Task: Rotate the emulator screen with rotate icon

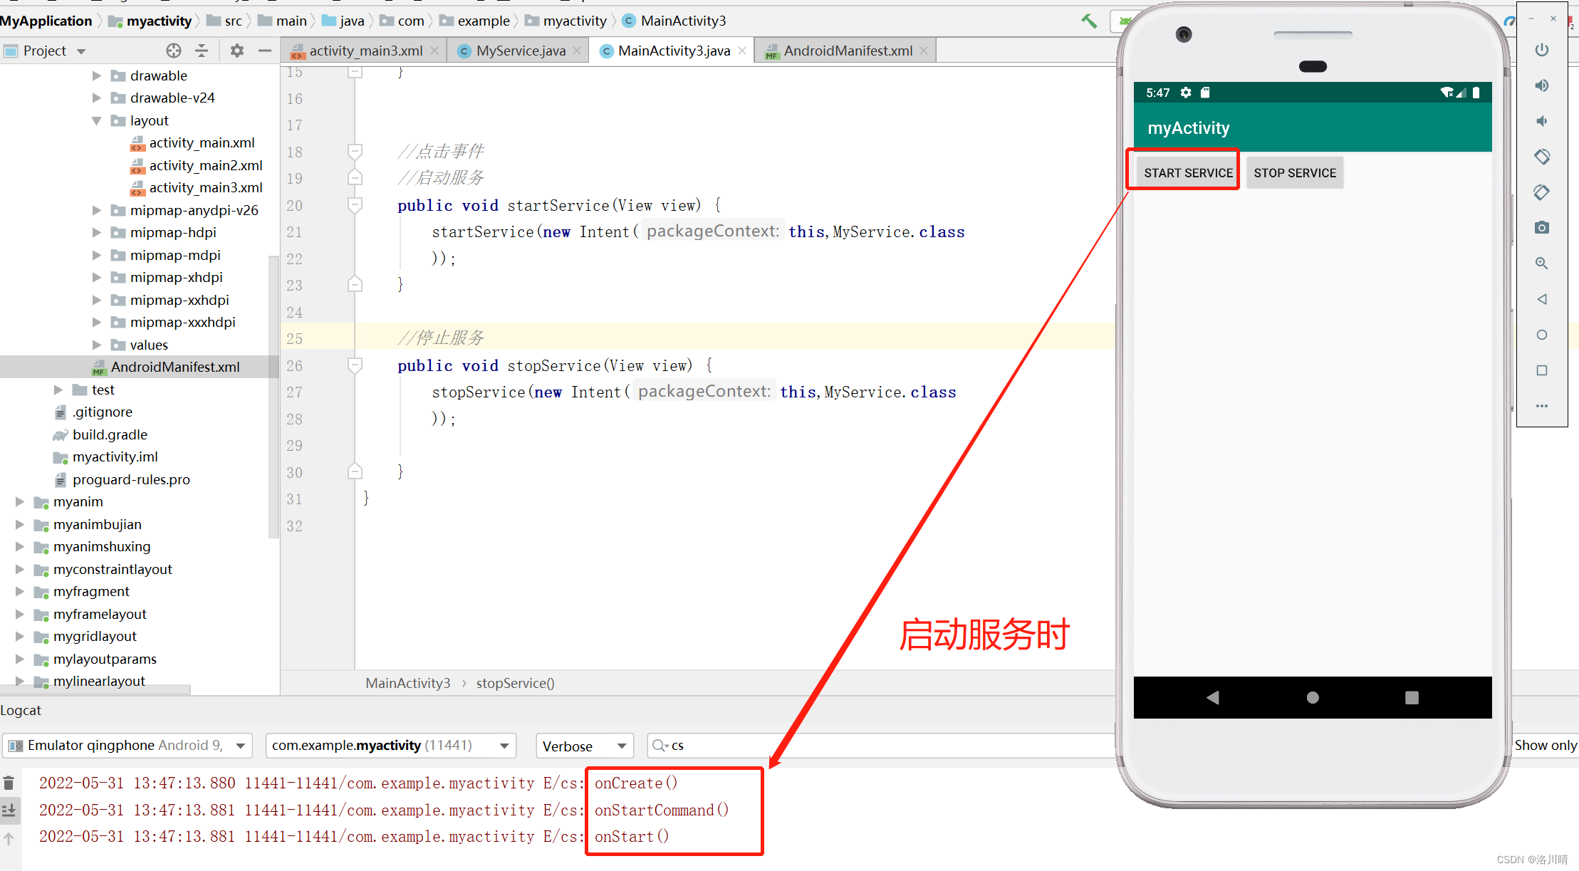Action: [x=1542, y=156]
